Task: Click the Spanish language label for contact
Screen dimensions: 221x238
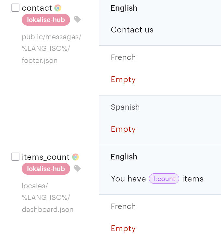Action: click(x=125, y=107)
